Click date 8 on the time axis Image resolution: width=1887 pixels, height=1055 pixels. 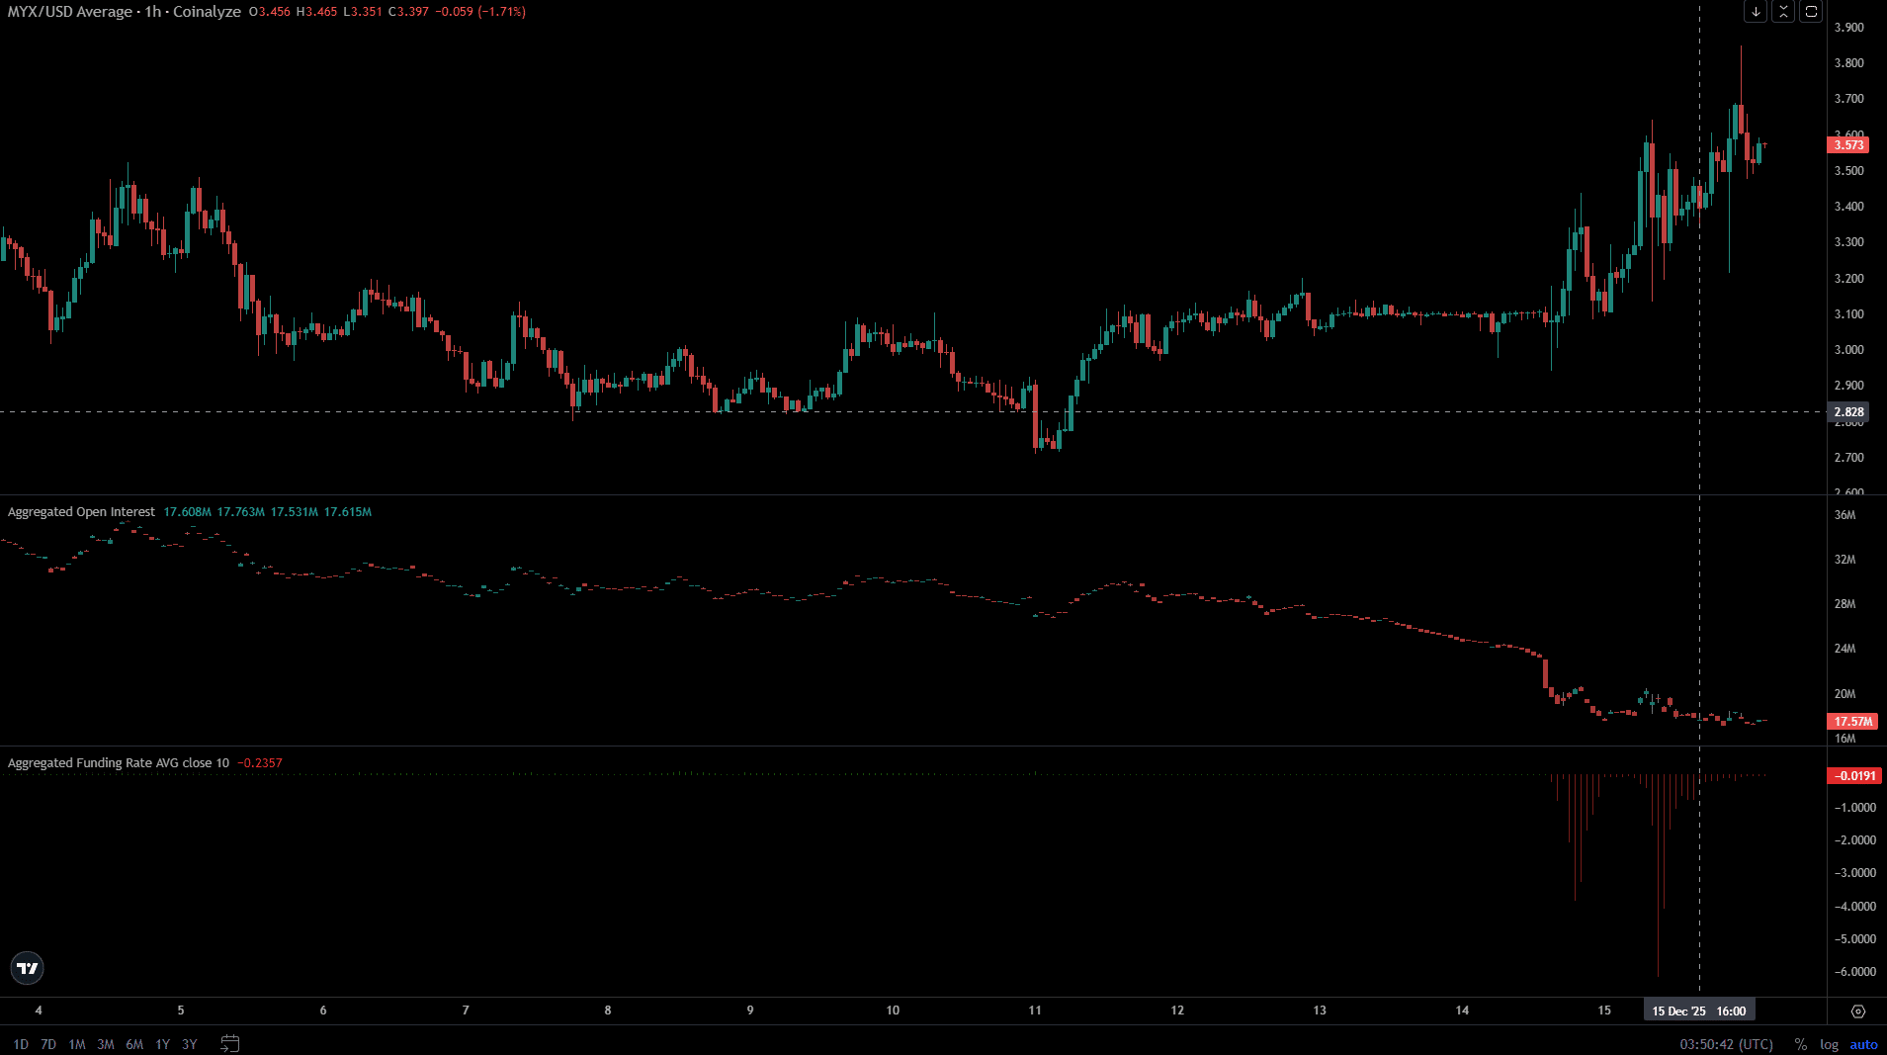[x=608, y=1011]
